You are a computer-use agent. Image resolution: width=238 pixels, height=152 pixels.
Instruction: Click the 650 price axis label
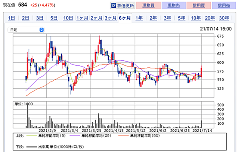[x=221, y=45]
